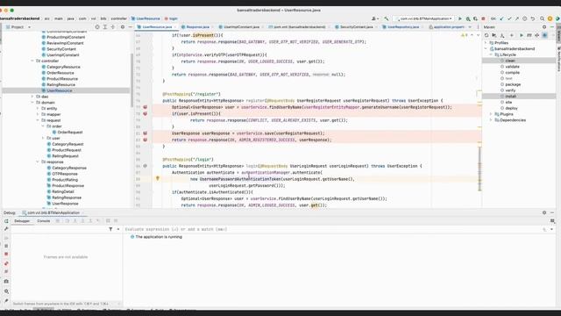The width and height of the screenshot is (561, 316).
Task: Run the BTMainApplication configuration
Action: [x=460, y=18]
